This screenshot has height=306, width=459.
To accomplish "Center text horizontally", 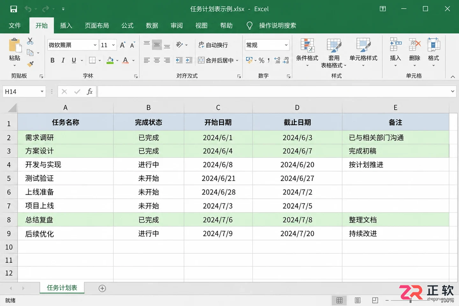I will pos(157,60).
